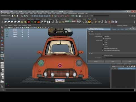Select the yellow glowing oval shelf icon
Viewport: 136px width, 102px height.
(35, 22)
